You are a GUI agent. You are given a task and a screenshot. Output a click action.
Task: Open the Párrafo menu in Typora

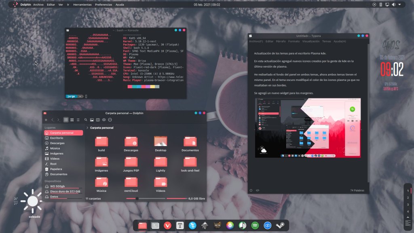tap(281, 41)
